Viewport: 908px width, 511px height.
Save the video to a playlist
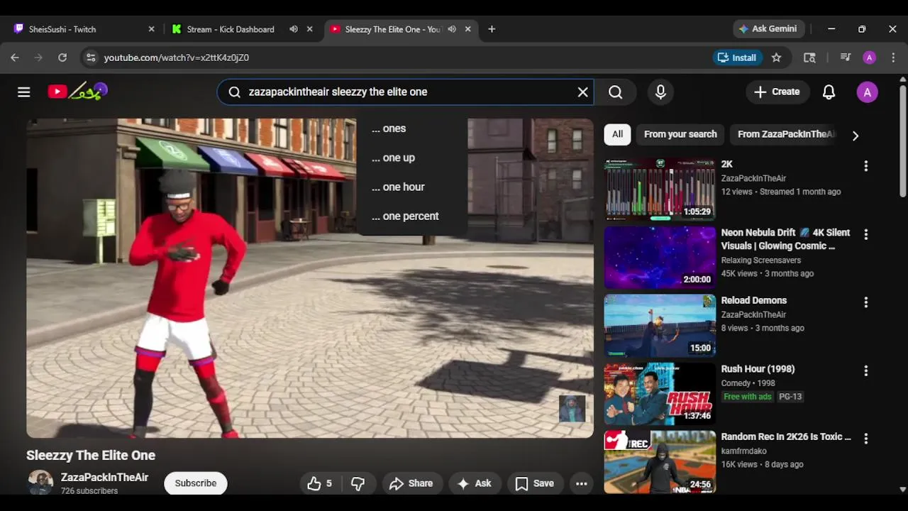pyautogui.click(x=535, y=483)
